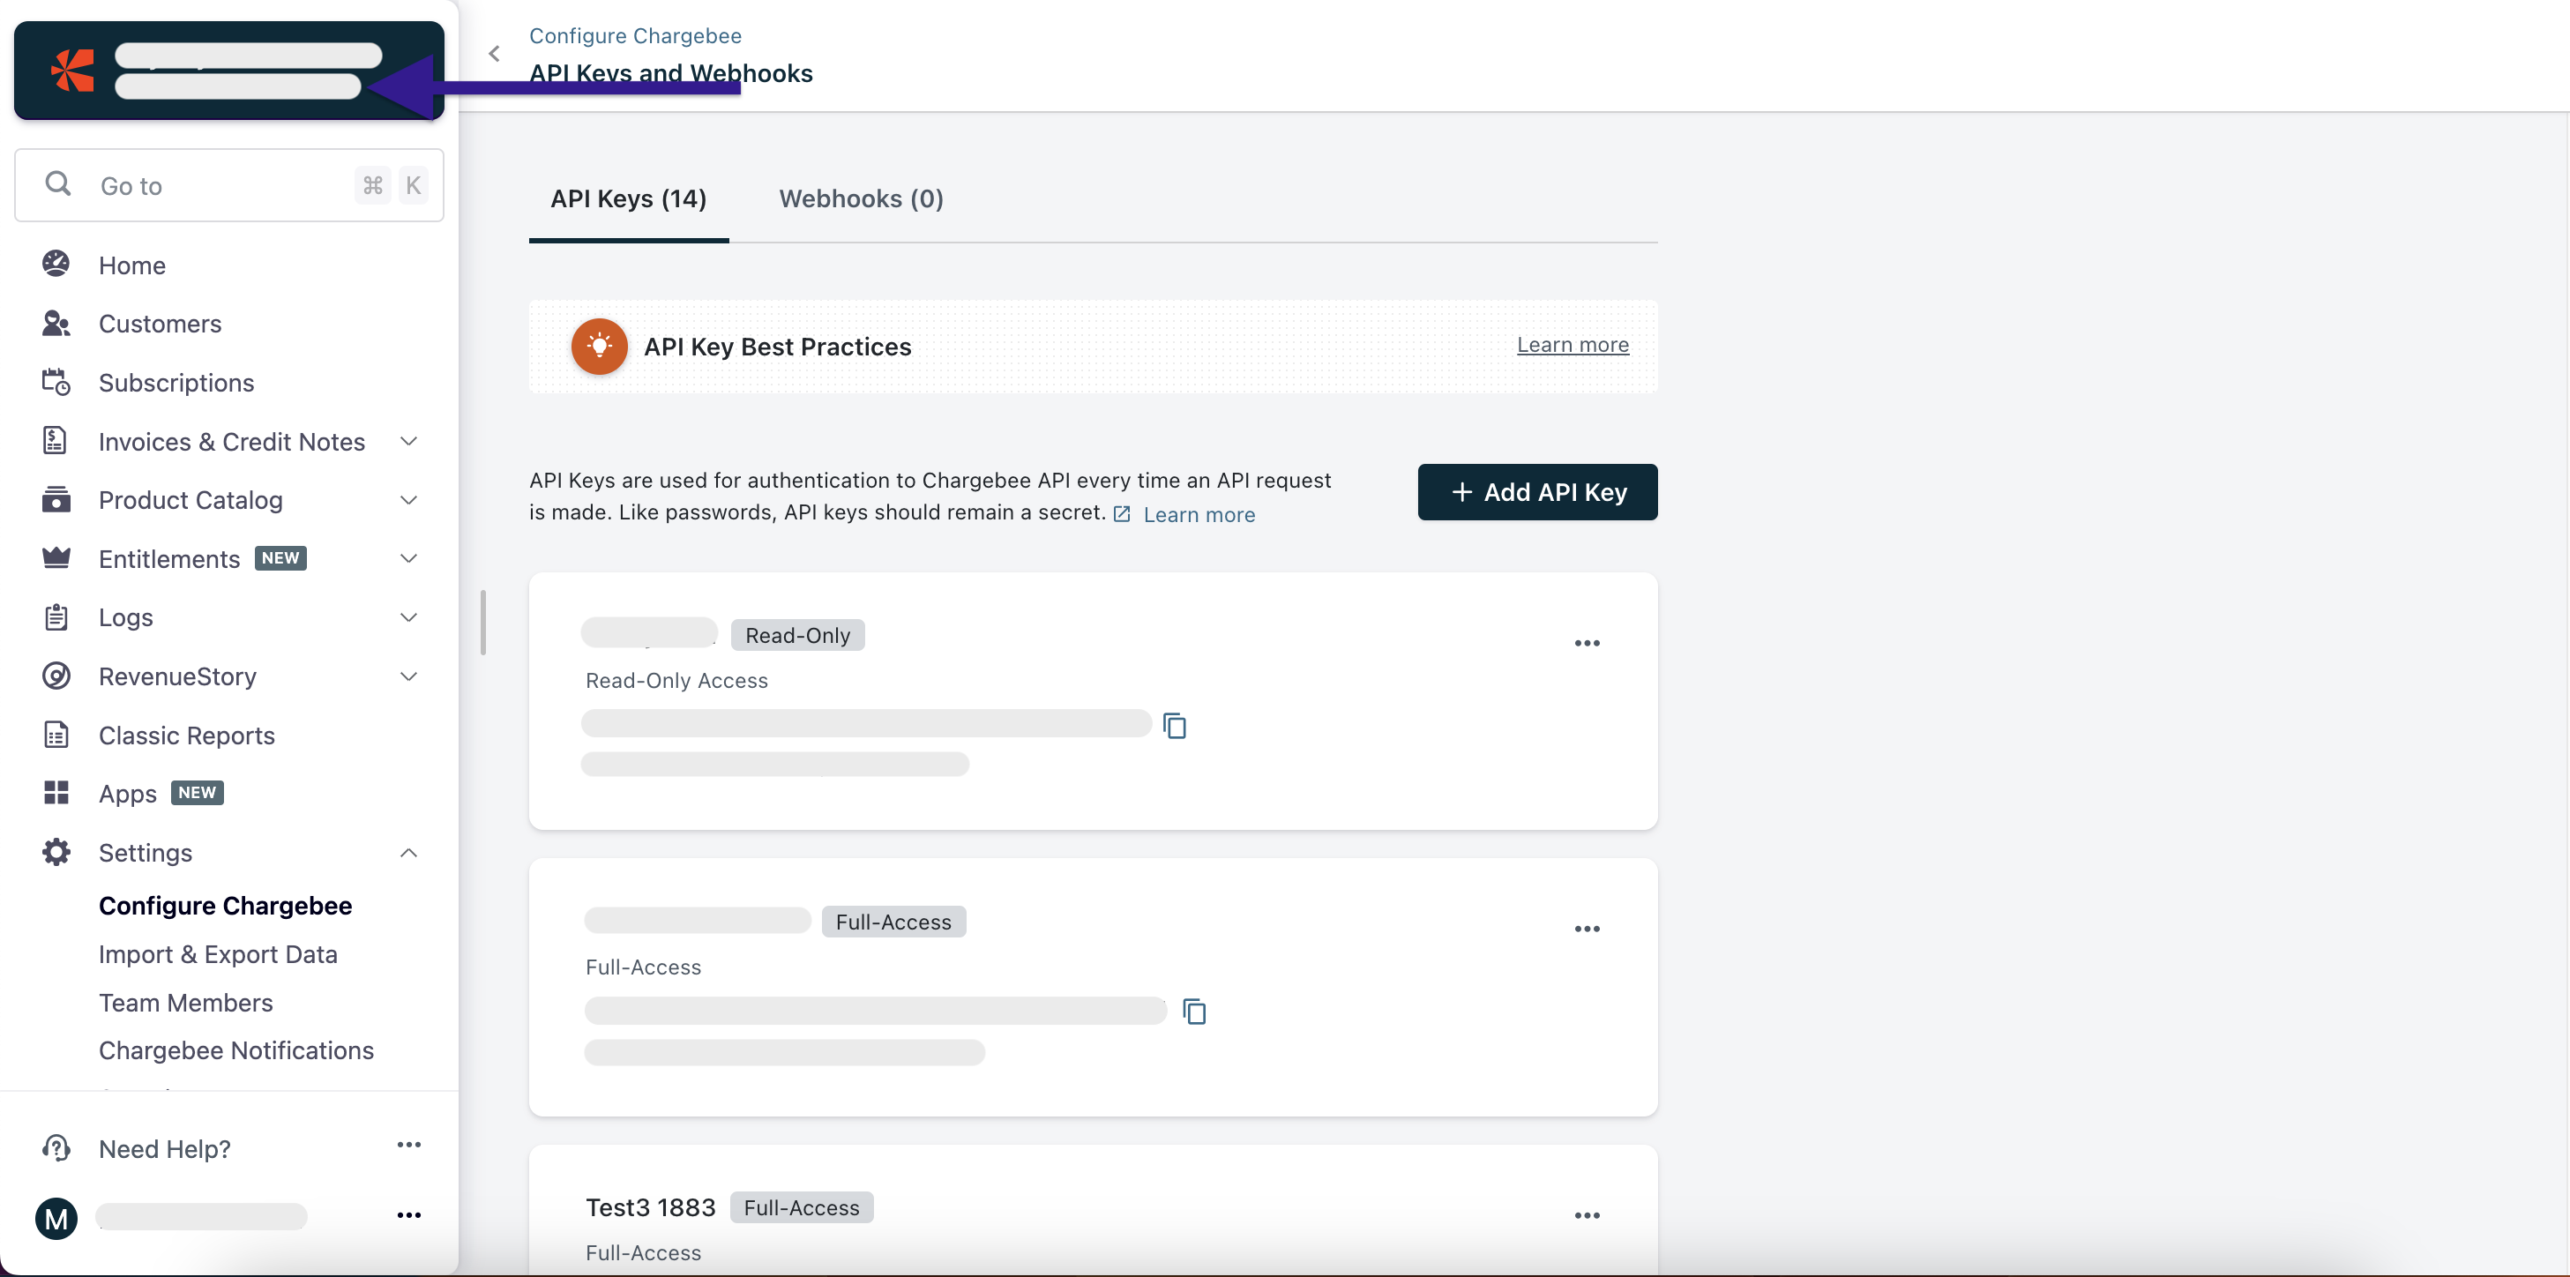The height and width of the screenshot is (1277, 2570).
Task: Go back using the left chevron
Action: (x=494, y=54)
